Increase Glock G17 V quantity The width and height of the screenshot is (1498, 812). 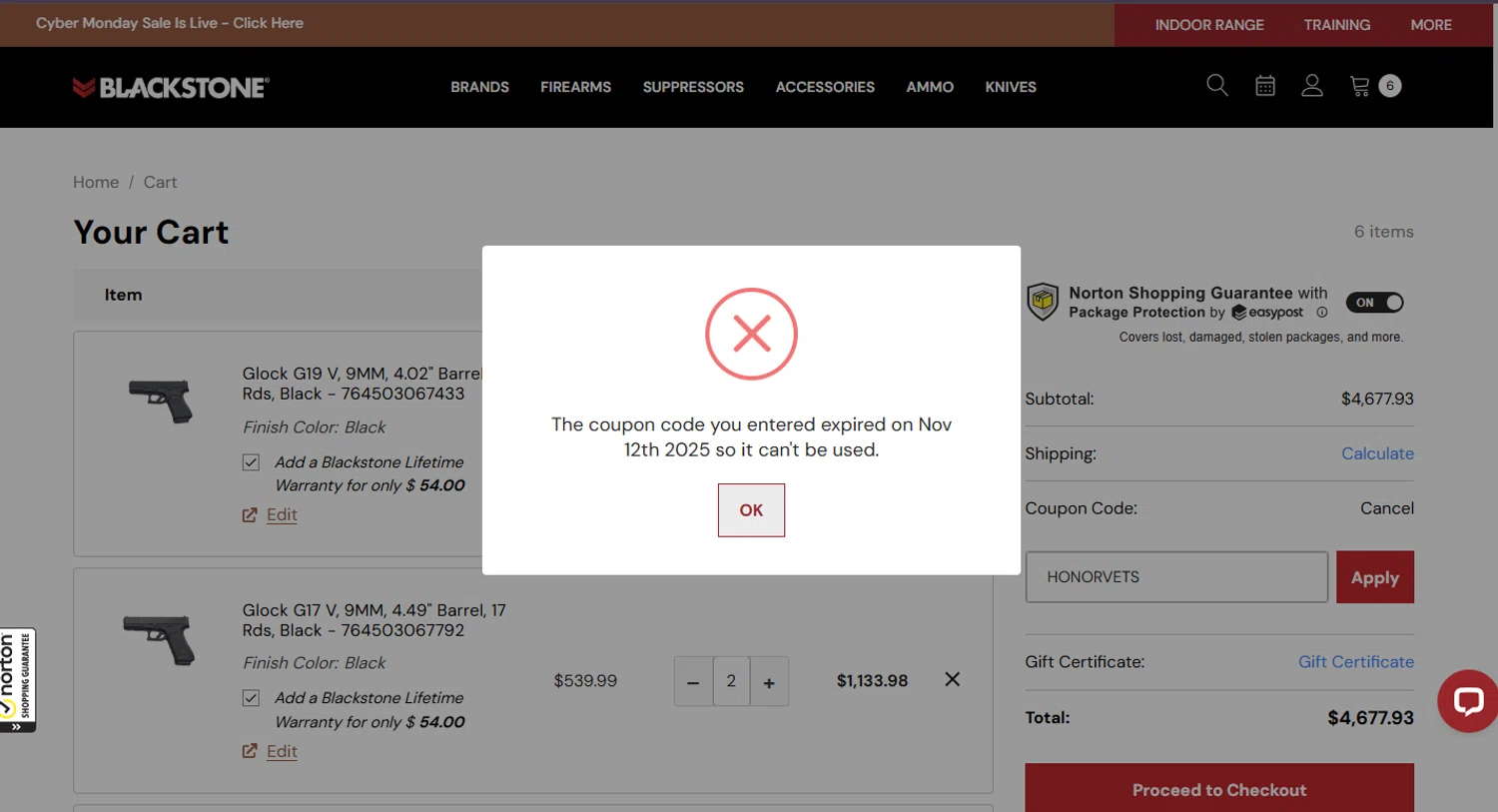tap(769, 682)
